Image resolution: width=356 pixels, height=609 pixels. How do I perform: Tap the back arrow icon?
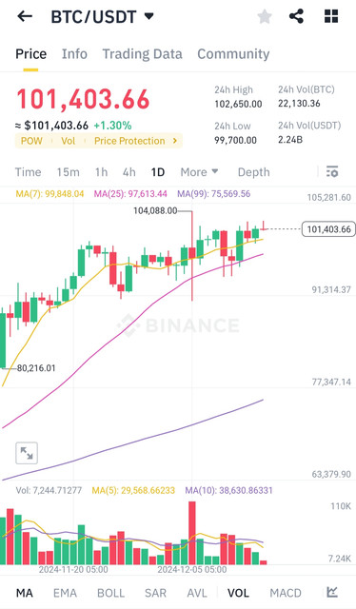pos(25,16)
